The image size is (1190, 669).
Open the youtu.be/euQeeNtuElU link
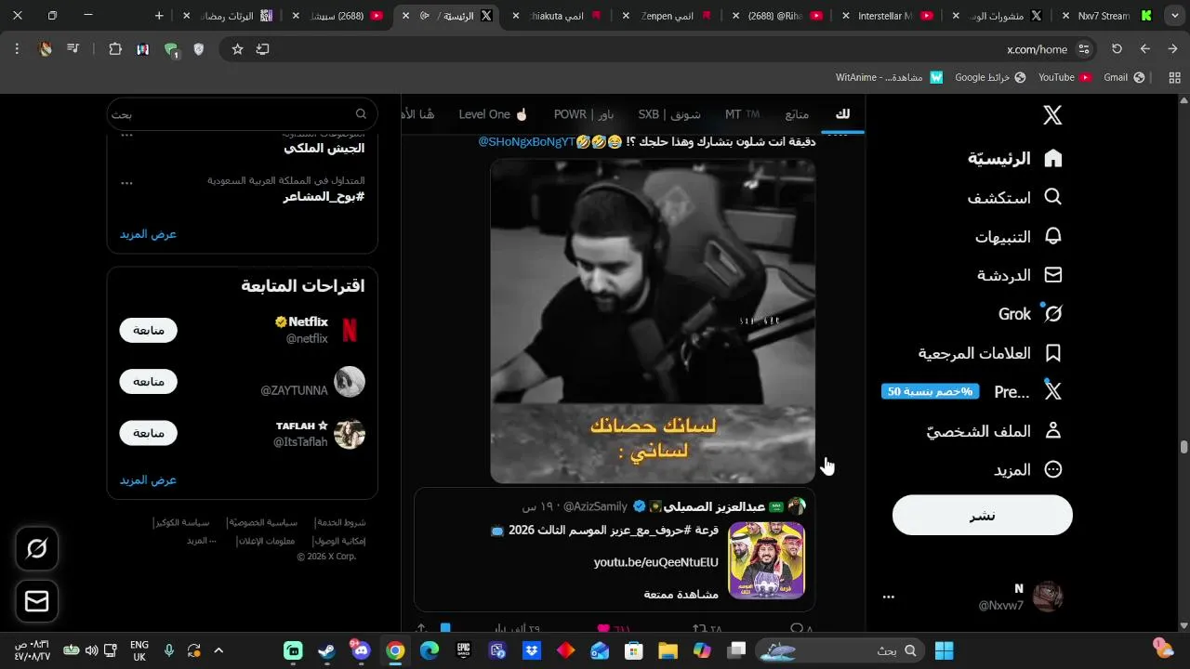[656, 562]
